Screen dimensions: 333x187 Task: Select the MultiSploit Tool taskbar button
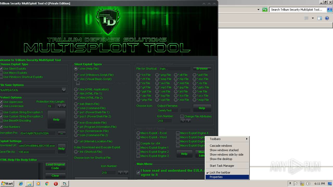tap(65, 184)
